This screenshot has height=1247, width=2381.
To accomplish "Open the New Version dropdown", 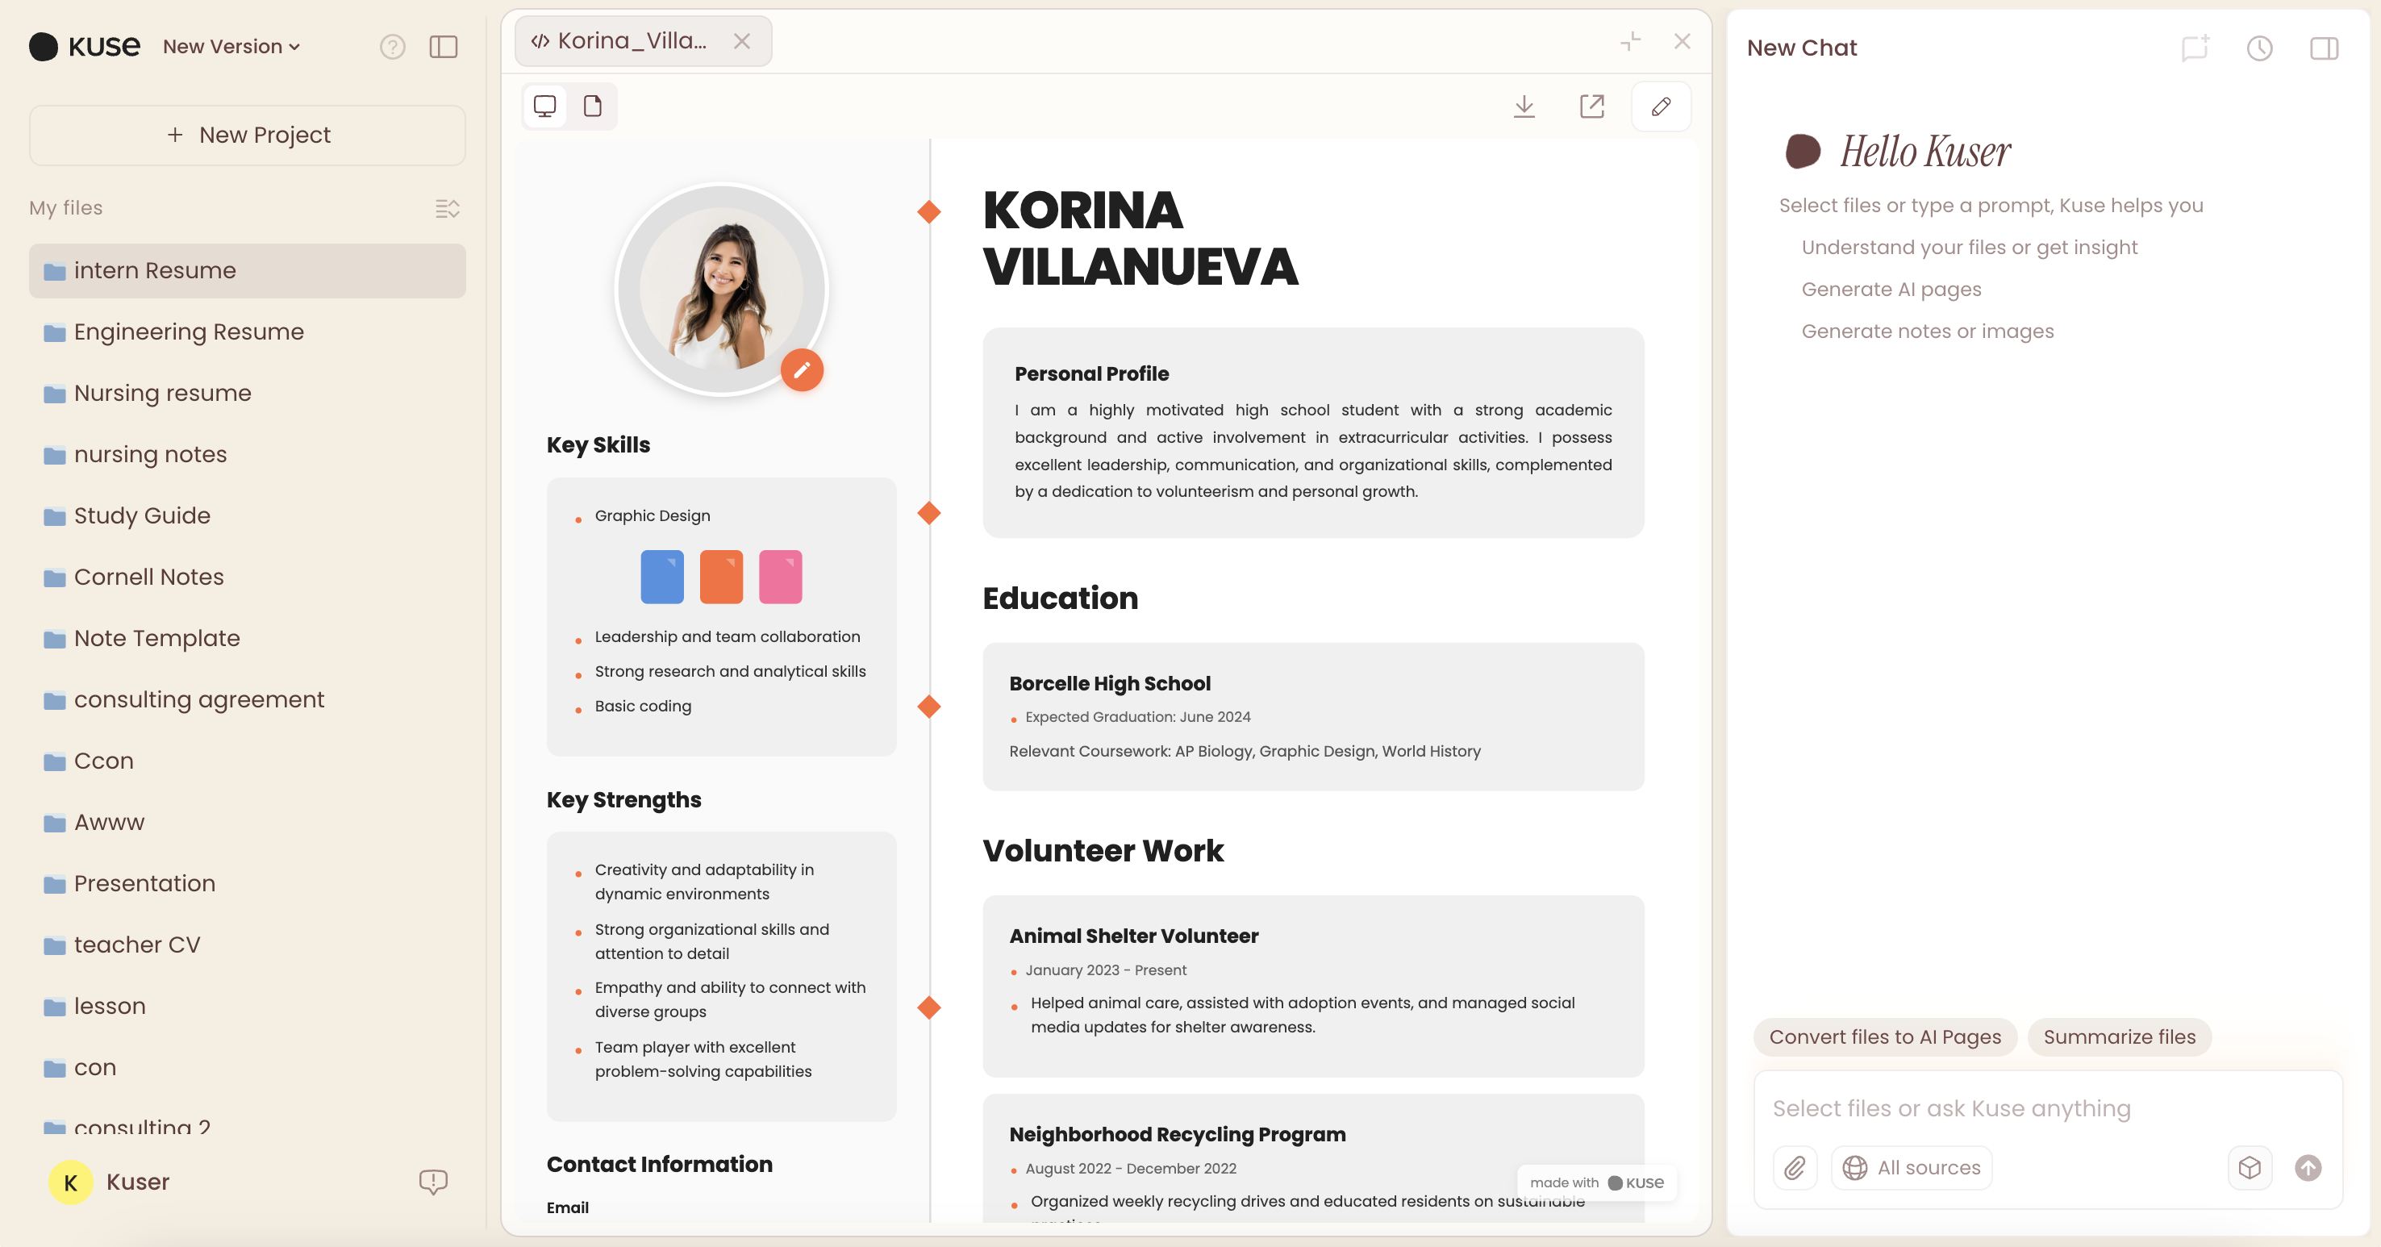I will [230, 46].
